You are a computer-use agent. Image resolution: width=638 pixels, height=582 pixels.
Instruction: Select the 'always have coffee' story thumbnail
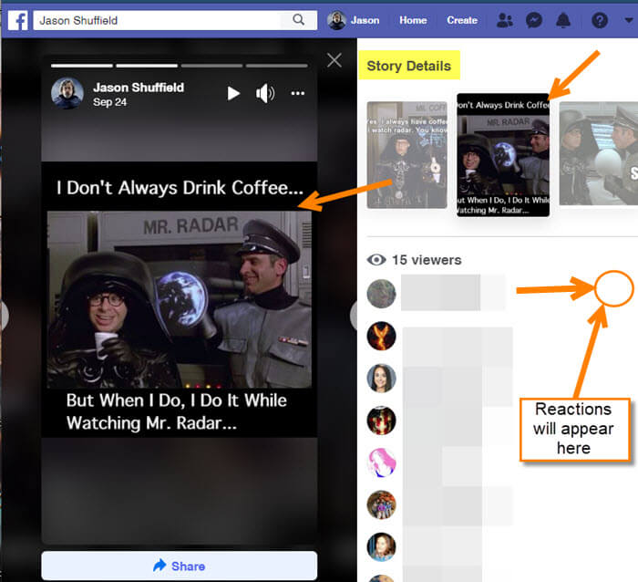pyautogui.click(x=406, y=155)
